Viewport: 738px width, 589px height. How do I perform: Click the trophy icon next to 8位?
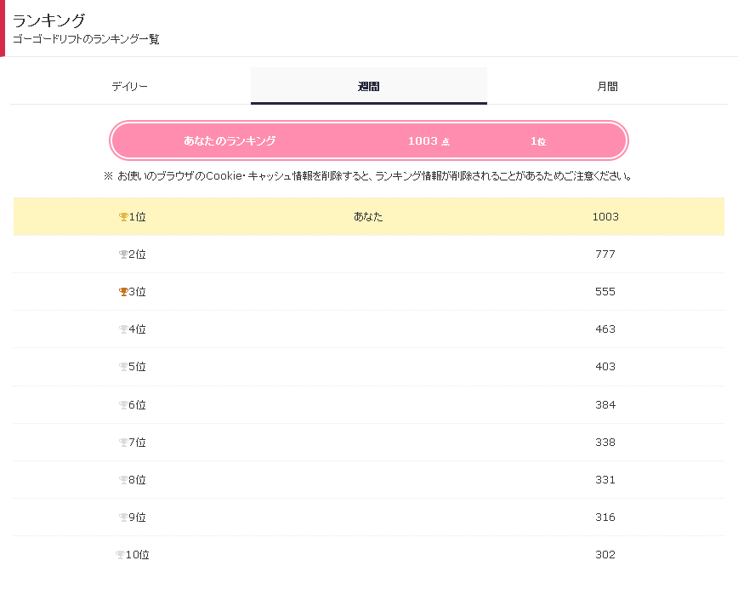pos(123,480)
